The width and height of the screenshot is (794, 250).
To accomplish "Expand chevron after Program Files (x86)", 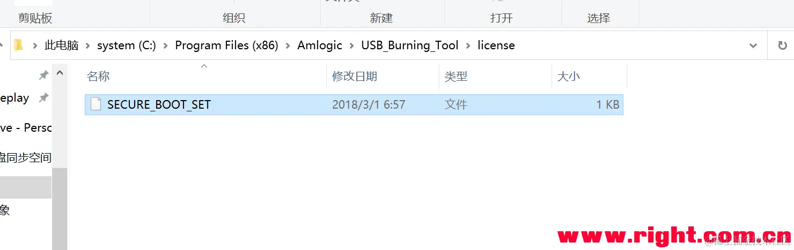I will pos(288,46).
